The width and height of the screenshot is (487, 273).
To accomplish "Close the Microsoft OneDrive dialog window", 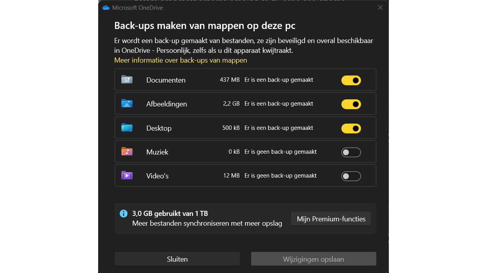I will 380,7.
